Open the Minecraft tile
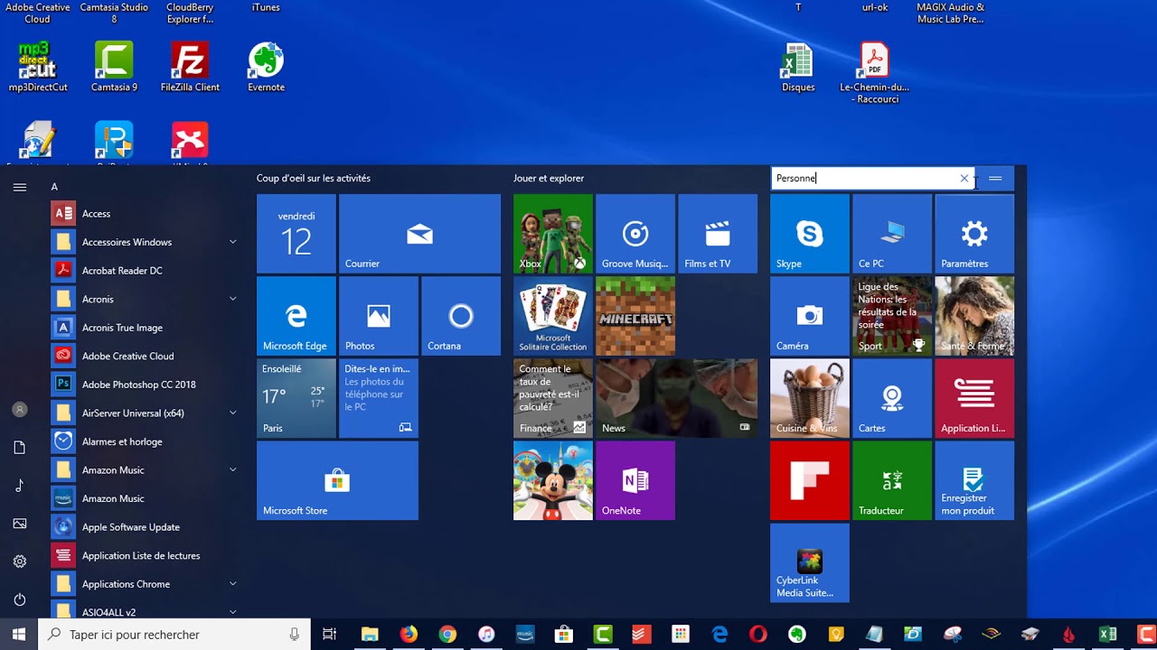This screenshot has width=1157, height=650. pos(635,316)
